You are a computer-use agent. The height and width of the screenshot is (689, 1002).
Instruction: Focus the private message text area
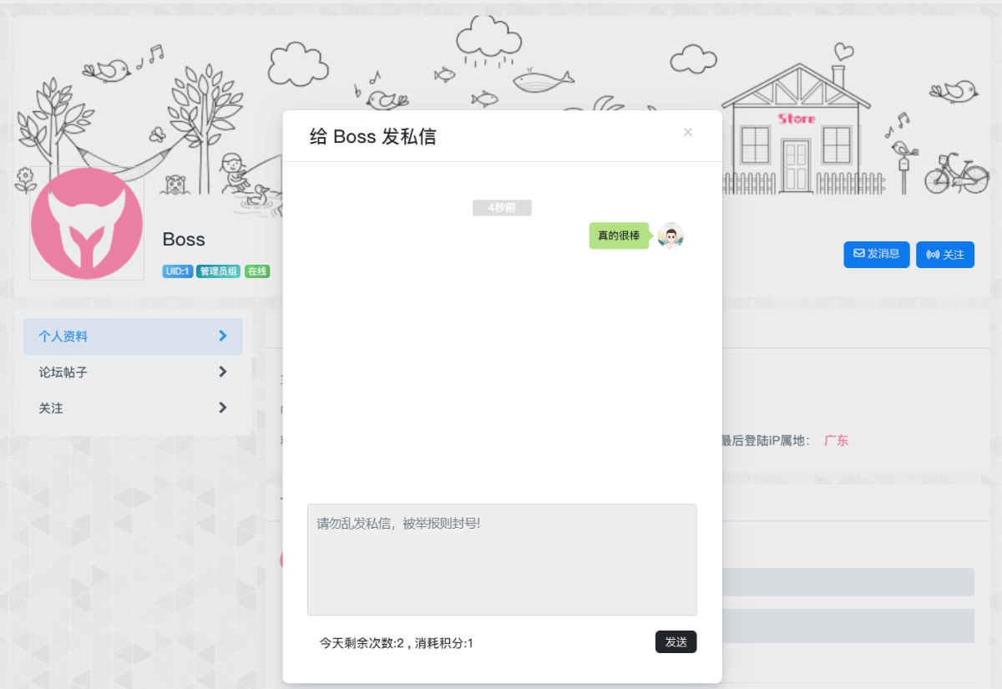pyautogui.click(x=502, y=559)
